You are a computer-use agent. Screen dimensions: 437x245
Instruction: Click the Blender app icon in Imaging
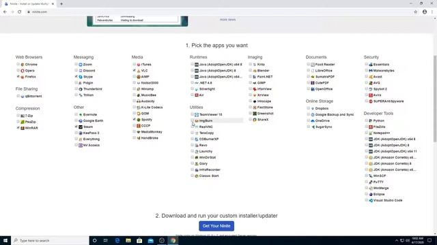255,71
